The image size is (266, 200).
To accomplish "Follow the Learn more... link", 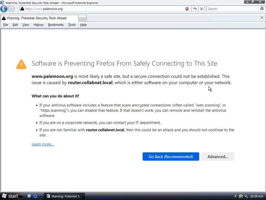I will [43, 144].
